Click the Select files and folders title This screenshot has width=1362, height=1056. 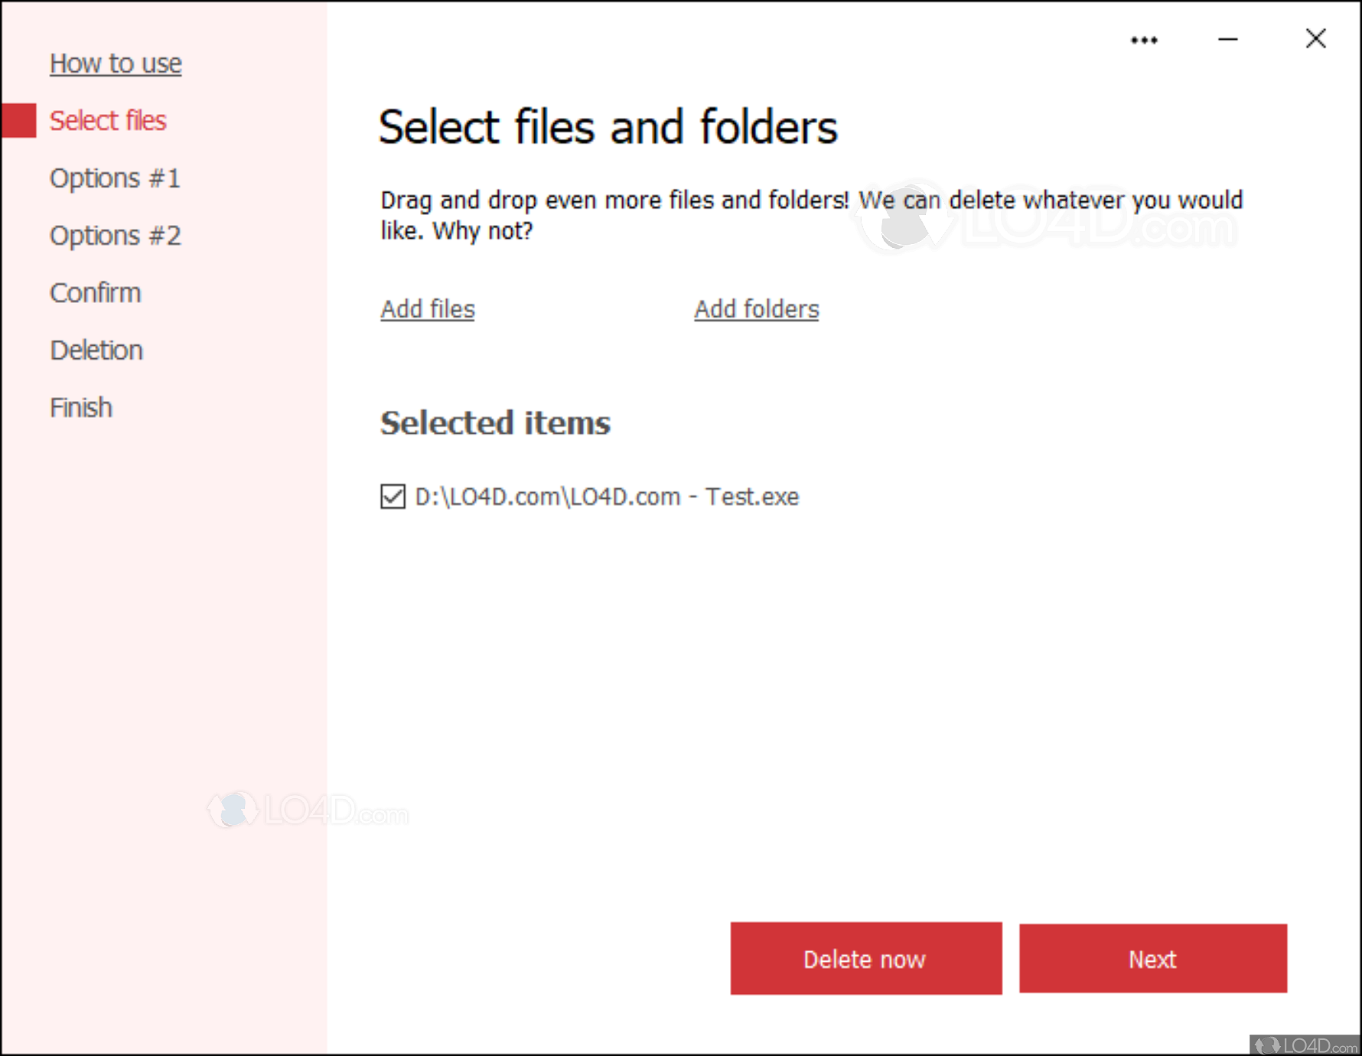tap(608, 126)
